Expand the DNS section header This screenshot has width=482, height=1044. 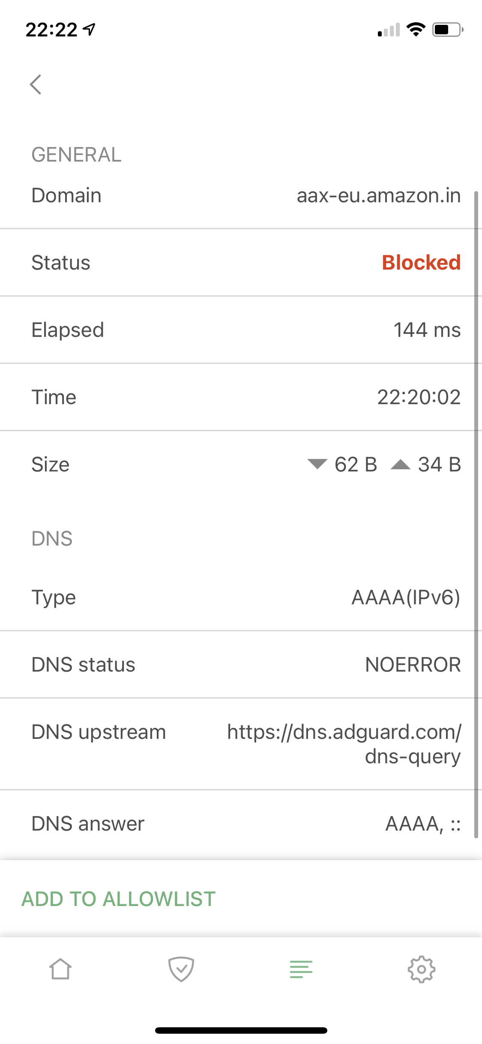(52, 539)
